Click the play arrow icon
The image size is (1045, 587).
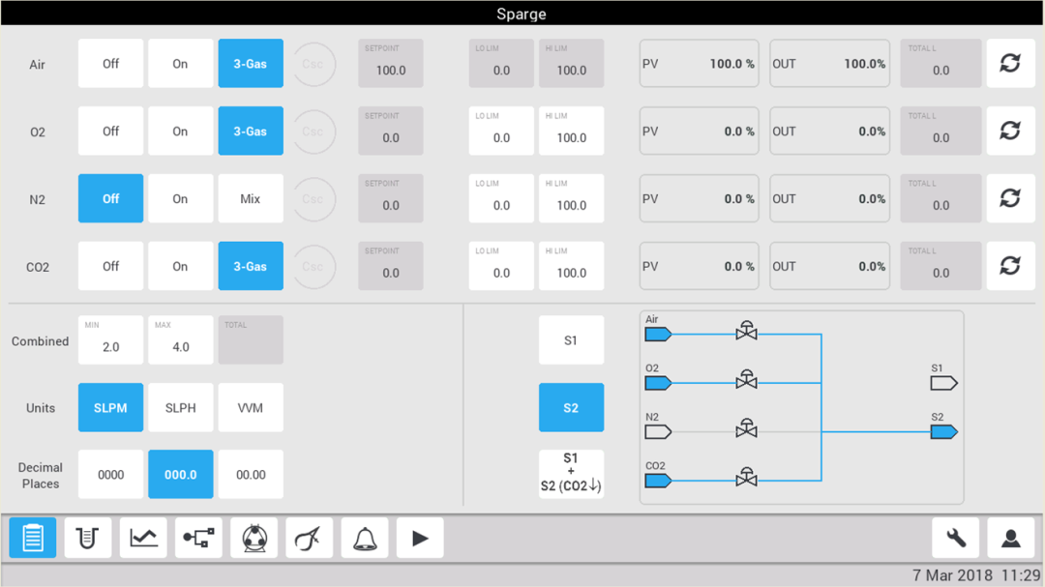420,538
